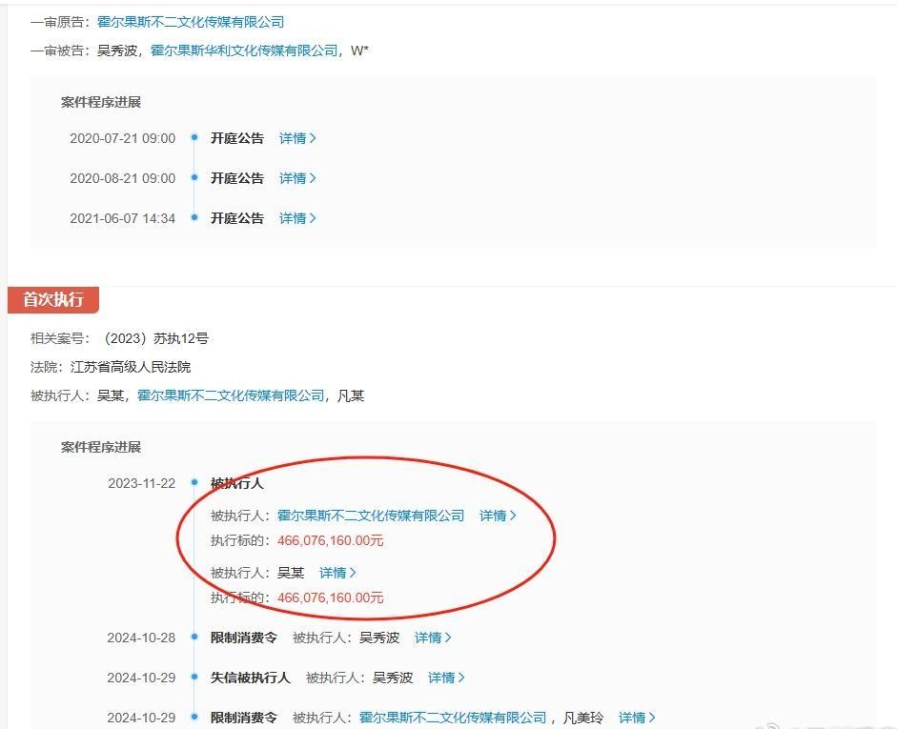
Task: View 详情 beside the company in the 2023-11-22 entry
Action: pos(498,516)
